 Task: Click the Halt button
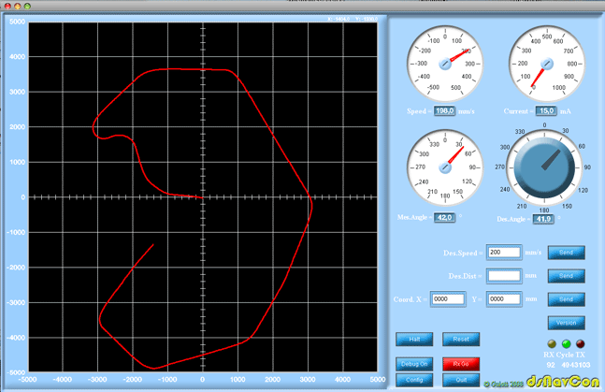[x=414, y=339]
